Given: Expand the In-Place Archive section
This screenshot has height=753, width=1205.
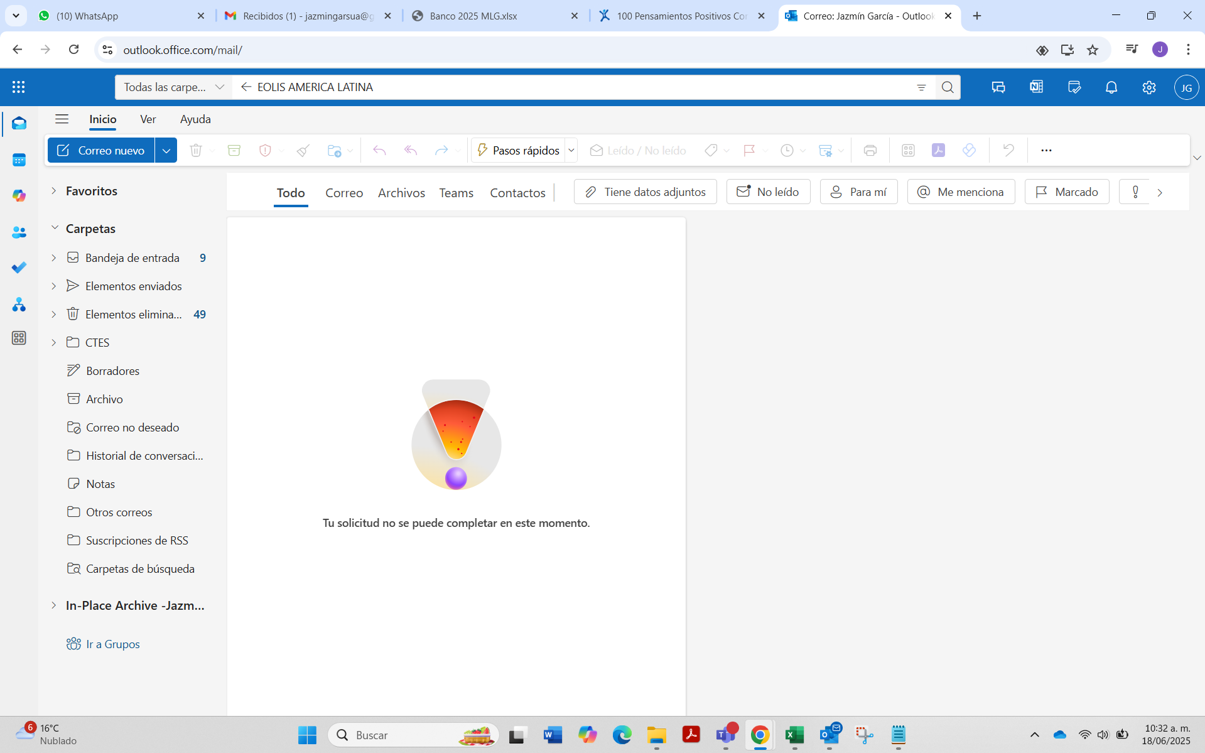Looking at the screenshot, I should (54, 605).
